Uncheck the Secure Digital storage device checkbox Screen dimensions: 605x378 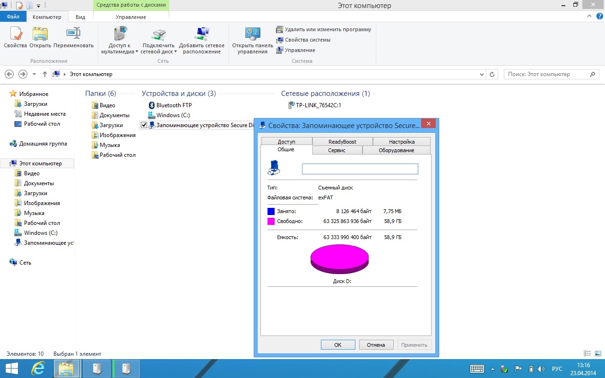[x=144, y=125]
